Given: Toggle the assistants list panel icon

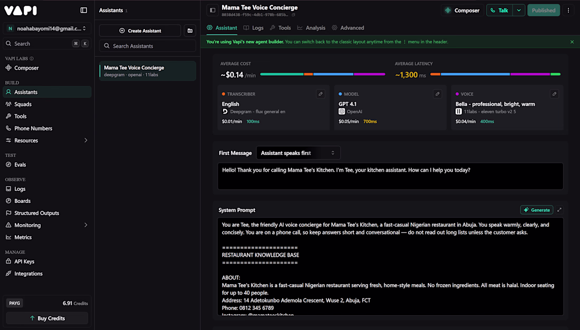Looking at the screenshot, I should click(x=212, y=11).
